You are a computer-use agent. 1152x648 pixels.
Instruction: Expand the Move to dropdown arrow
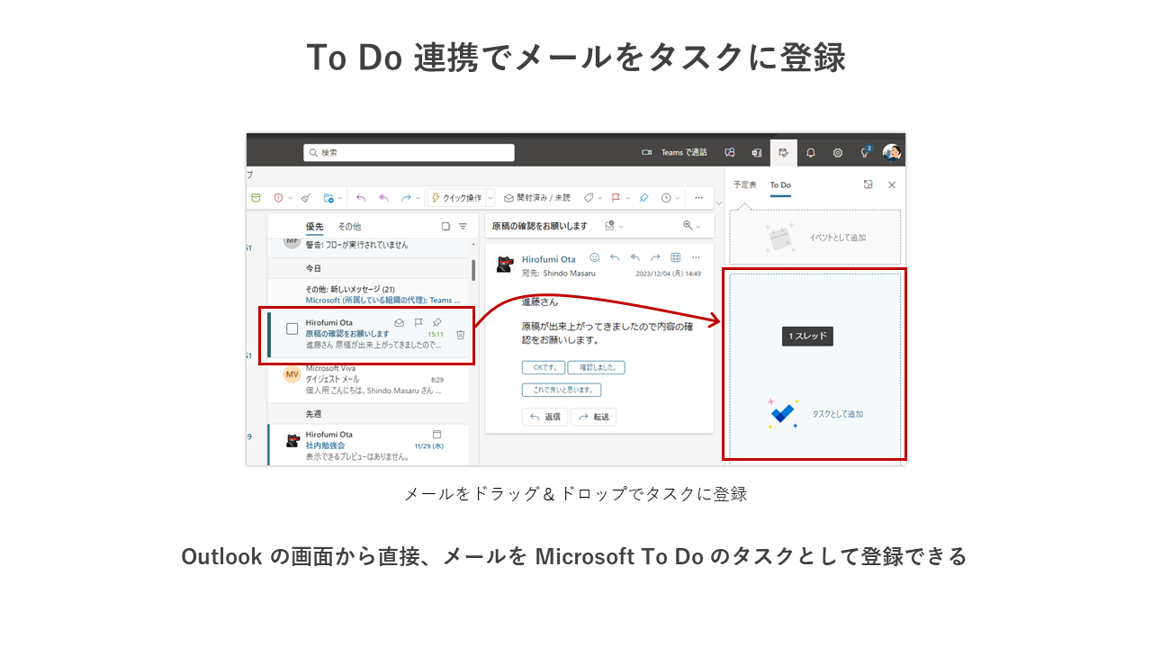coord(340,199)
